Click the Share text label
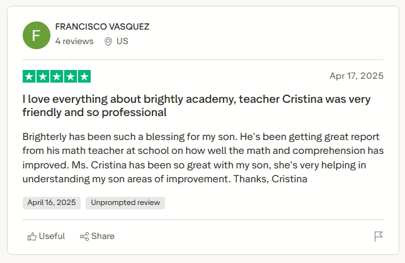Image resolution: width=405 pixels, height=263 pixels. point(103,236)
